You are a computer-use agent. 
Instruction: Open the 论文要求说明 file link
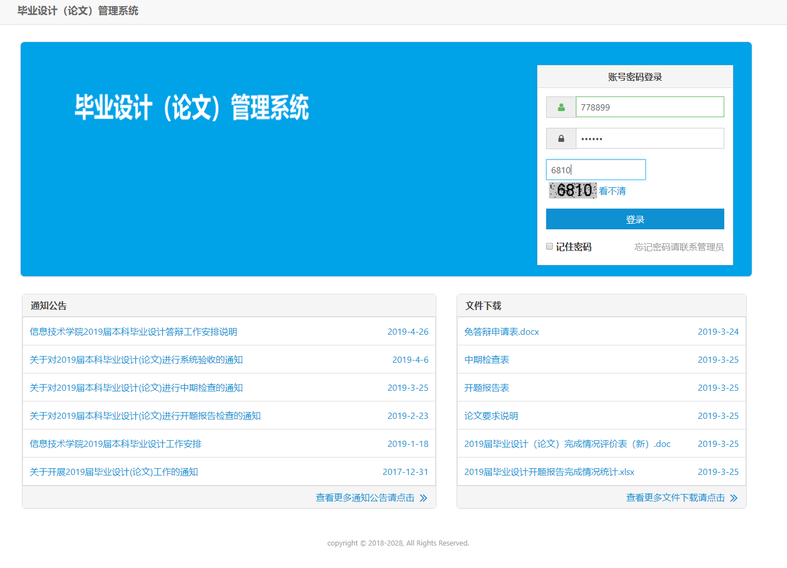491,415
